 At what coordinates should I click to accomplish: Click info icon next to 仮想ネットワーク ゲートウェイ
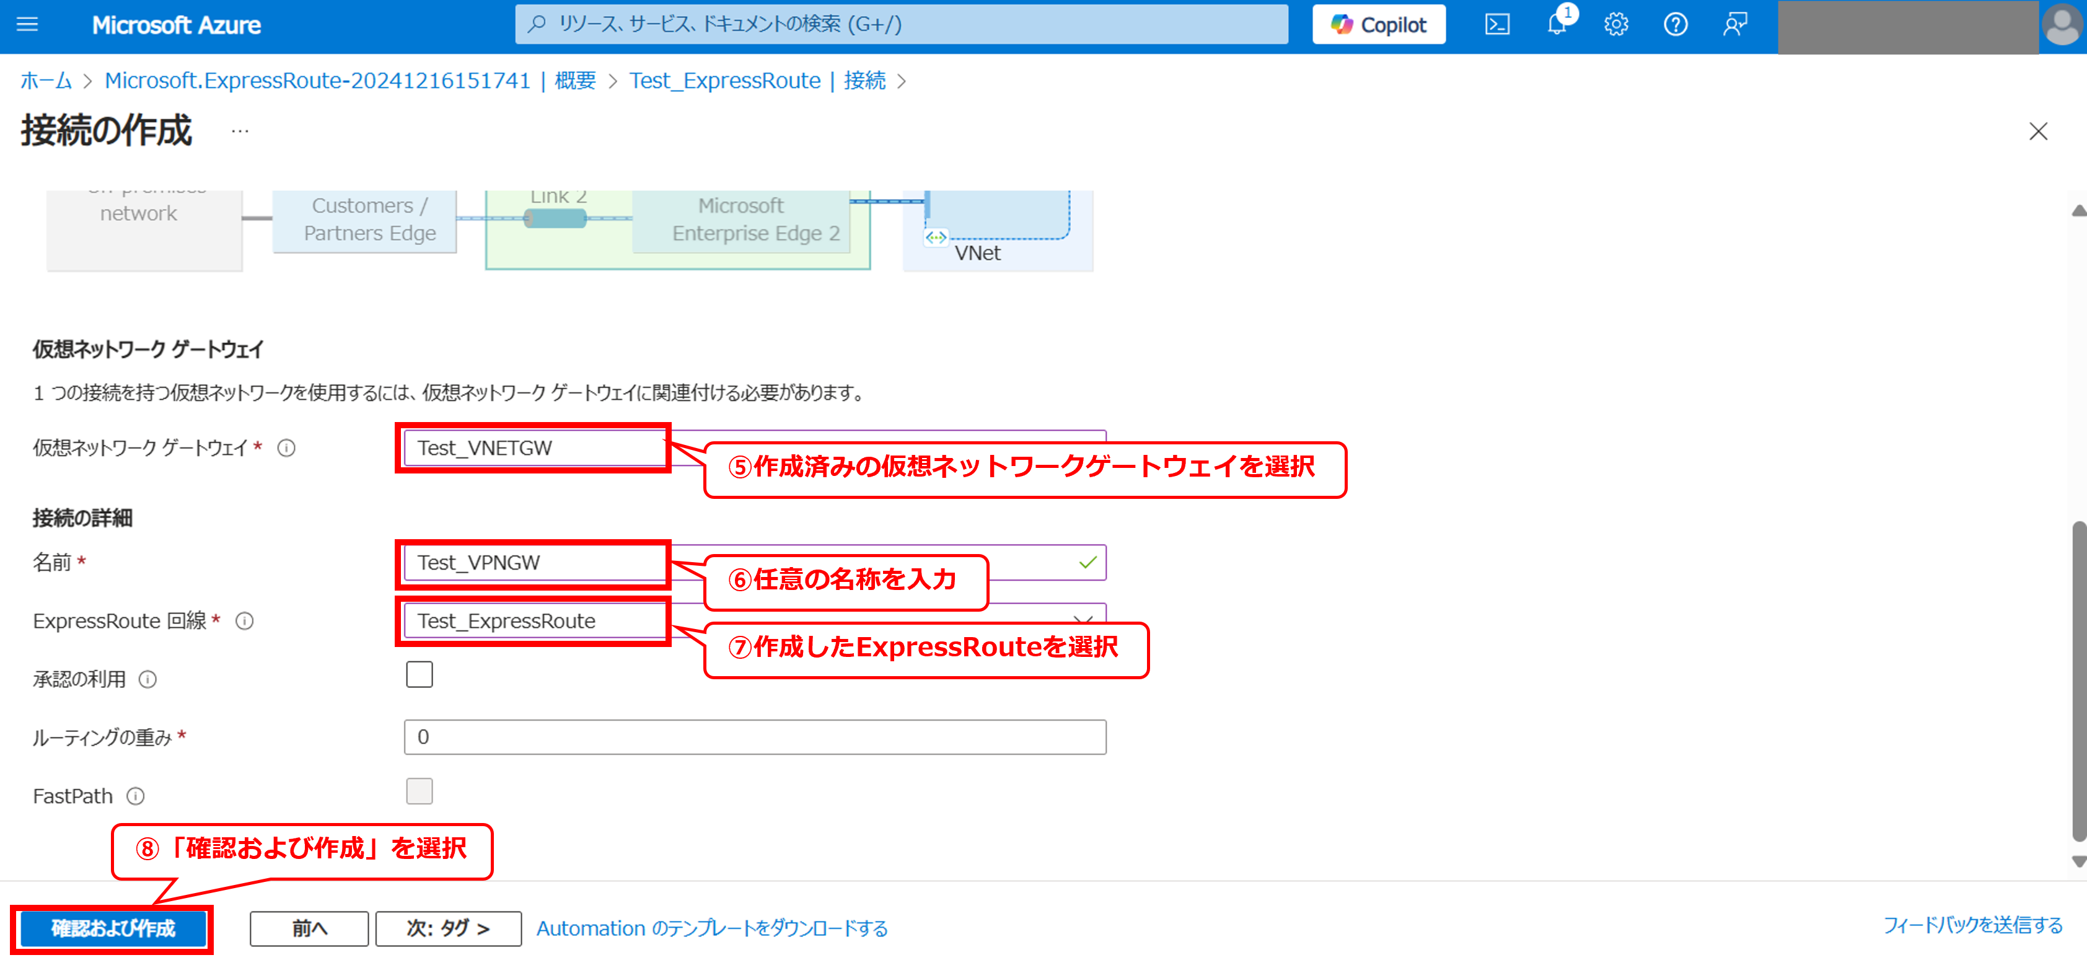coord(286,448)
